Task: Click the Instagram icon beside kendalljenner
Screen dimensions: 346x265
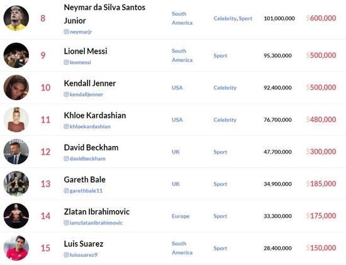Action: (x=66, y=94)
